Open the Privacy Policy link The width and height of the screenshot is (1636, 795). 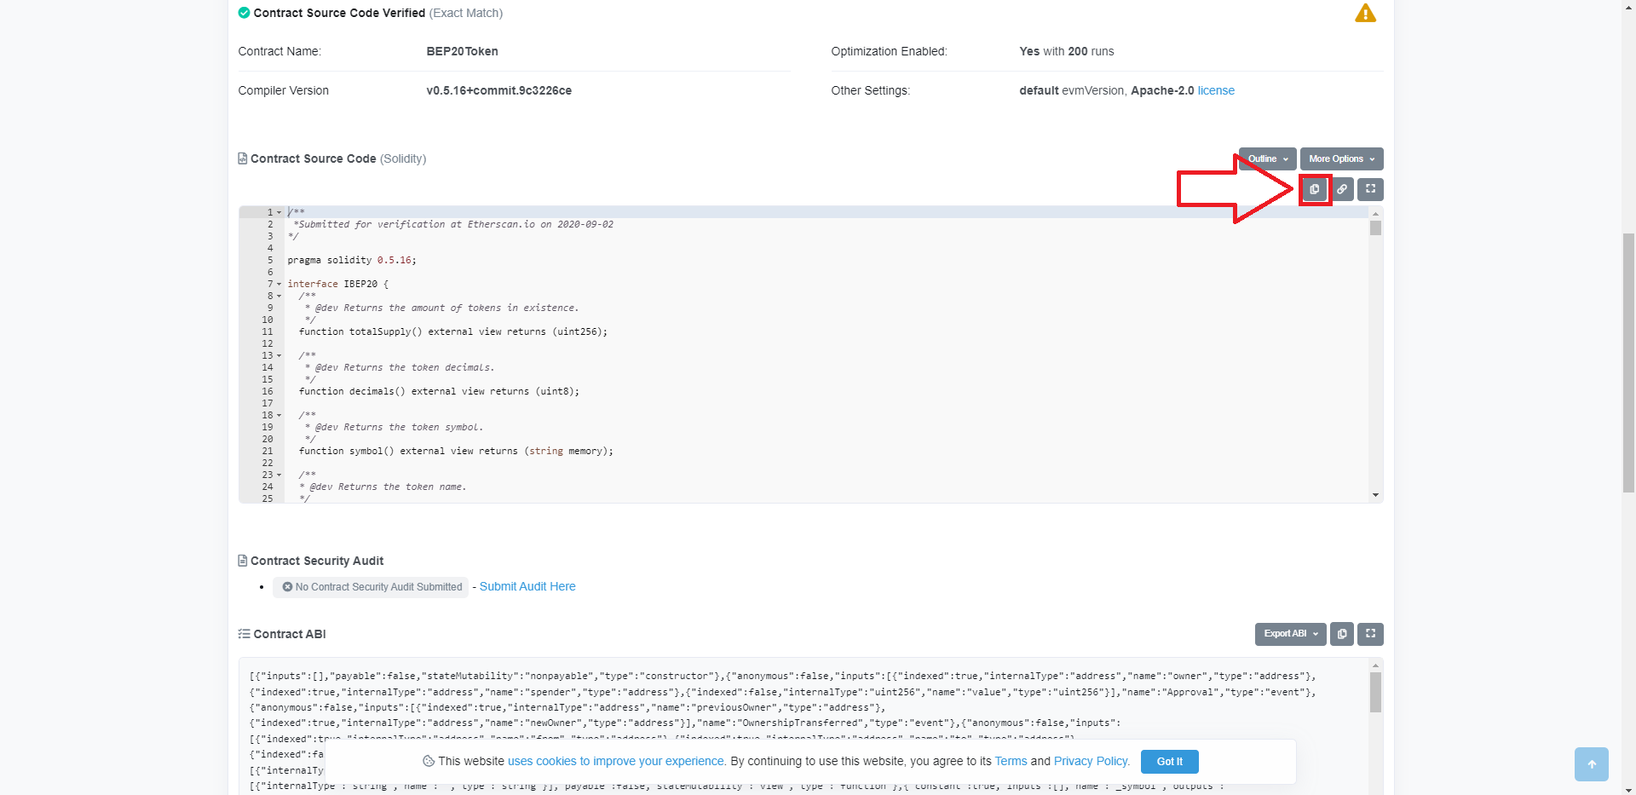click(x=1090, y=761)
